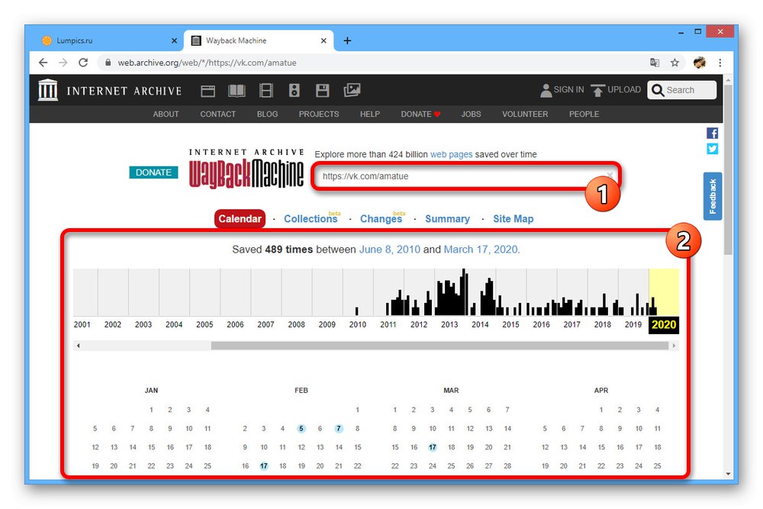
Task: Open the February 17 snapshot date
Action: pyautogui.click(x=264, y=466)
